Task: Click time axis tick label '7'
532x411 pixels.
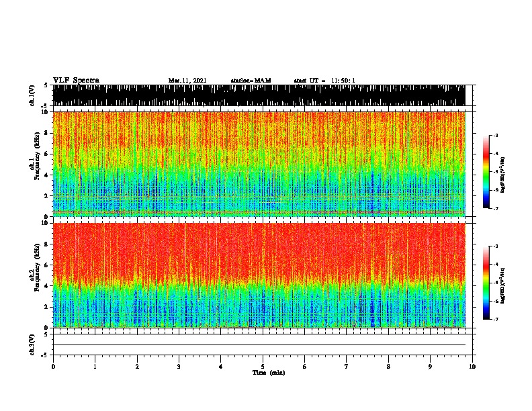Action: [x=347, y=367]
